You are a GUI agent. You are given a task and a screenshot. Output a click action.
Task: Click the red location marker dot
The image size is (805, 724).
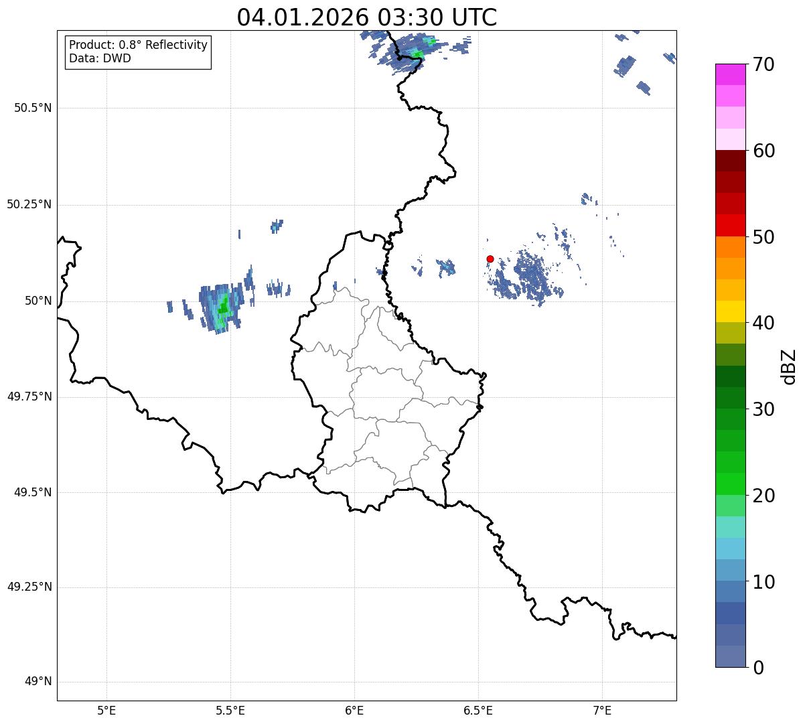pyautogui.click(x=490, y=259)
